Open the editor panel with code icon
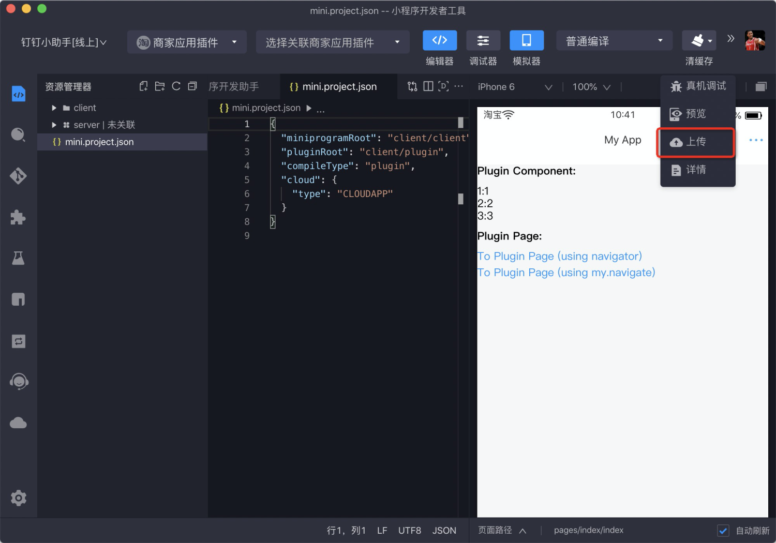776x543 pixels. pos(440,40)
